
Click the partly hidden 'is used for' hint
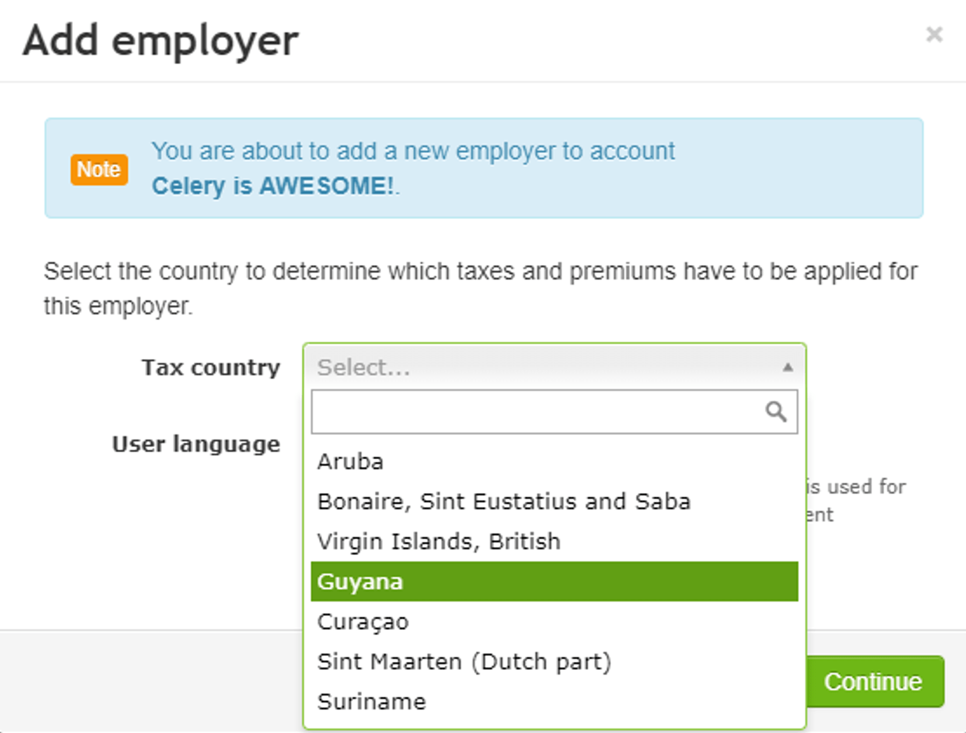click(x=856, y=486)
